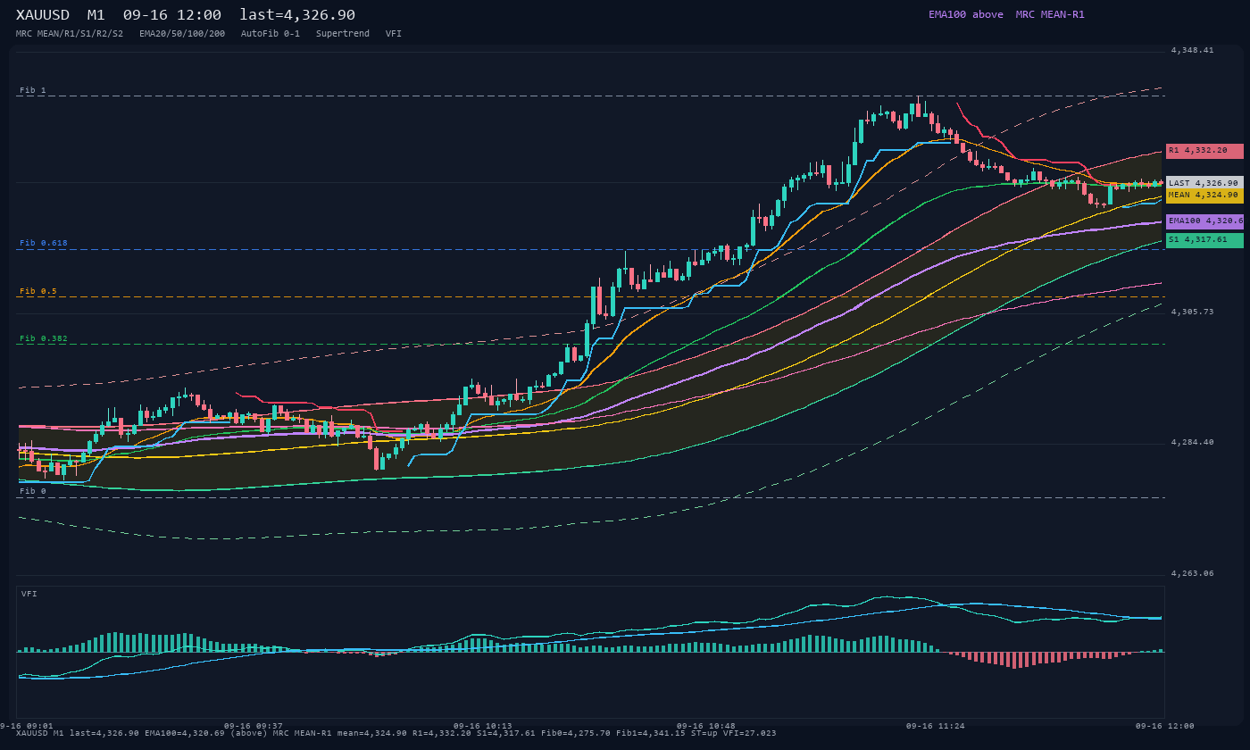1250x750 pixels.
Task: Select the M1 timeframe in the chart title
Action: point(96,15)
